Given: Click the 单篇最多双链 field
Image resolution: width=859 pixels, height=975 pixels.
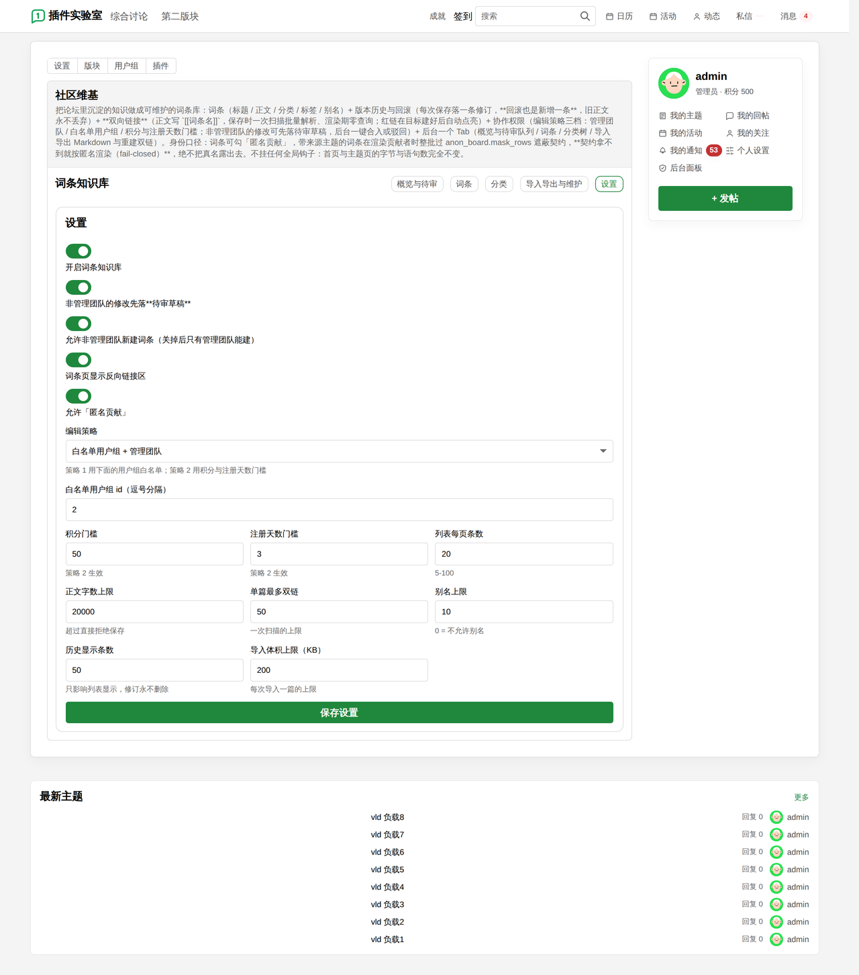Looking at the screenshot, I should pos(339,612).
